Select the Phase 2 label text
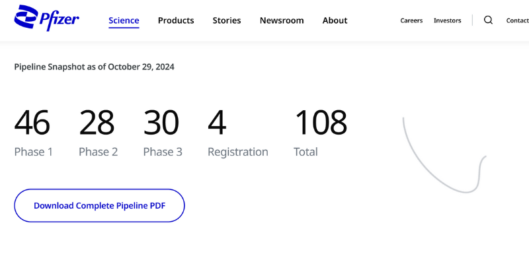 click(x=98, y=152)
